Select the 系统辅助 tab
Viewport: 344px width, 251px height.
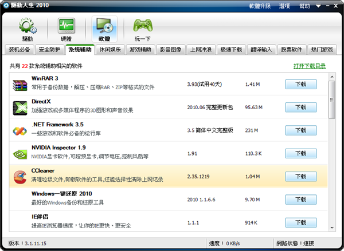[80, 50]
